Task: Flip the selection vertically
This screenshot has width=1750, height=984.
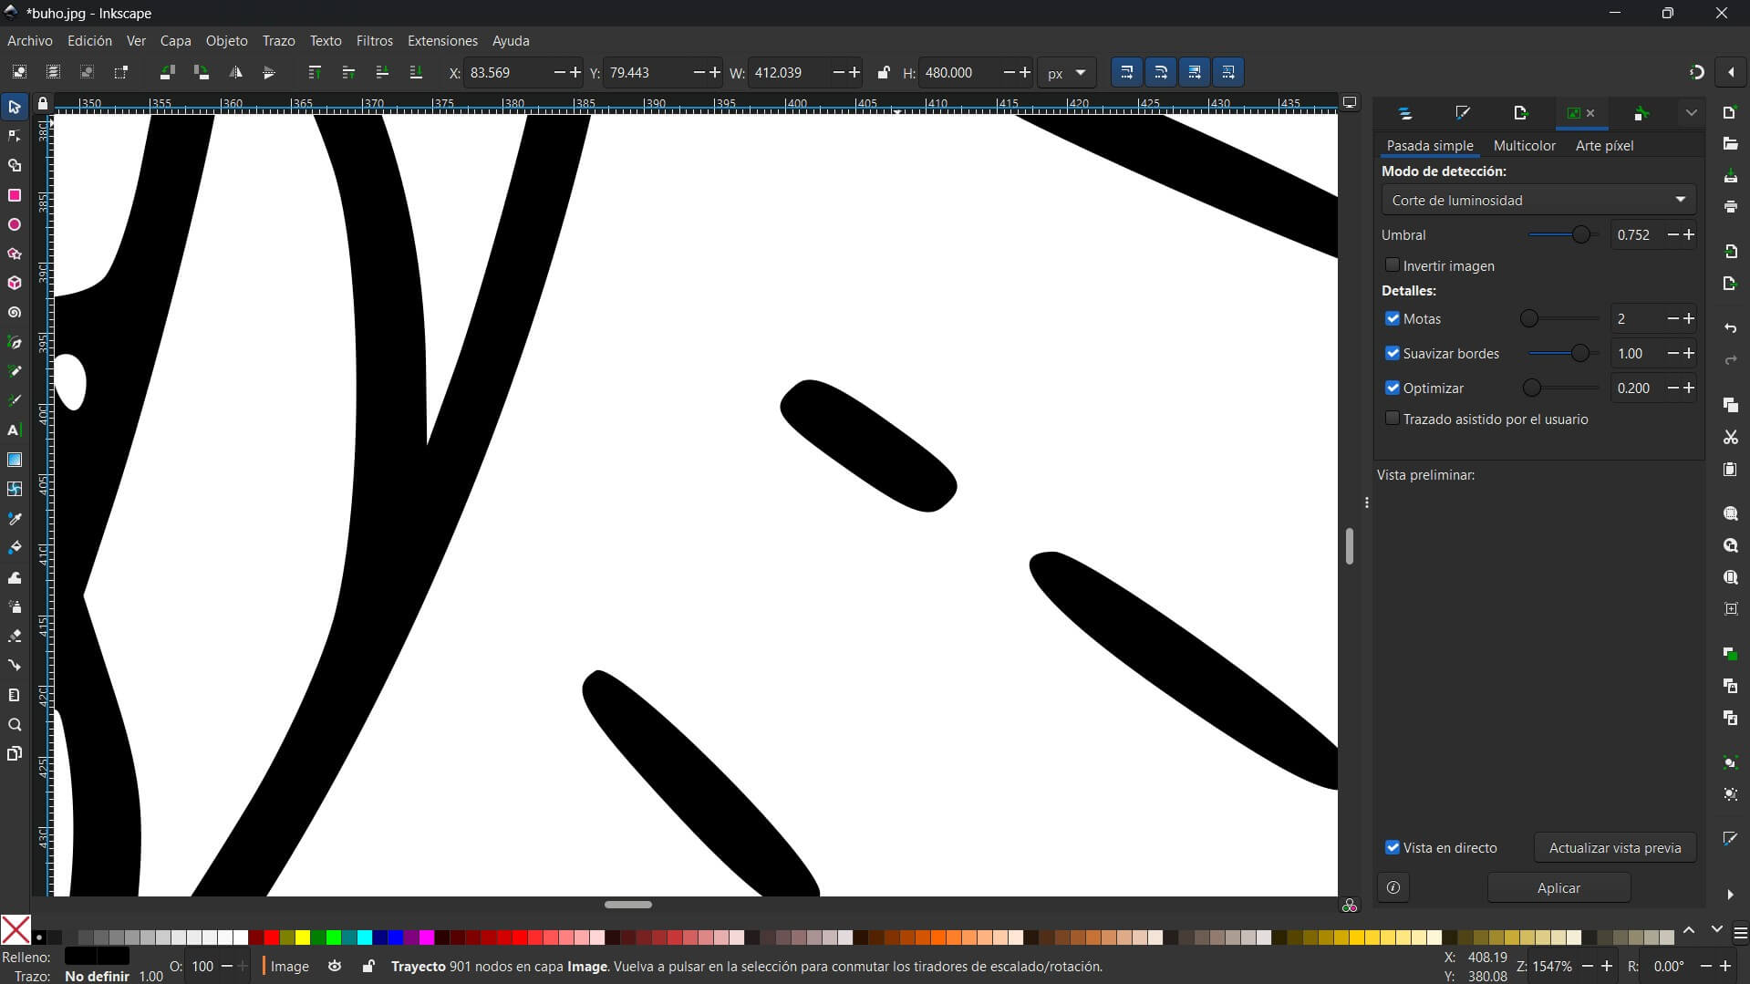Action: 269,72
